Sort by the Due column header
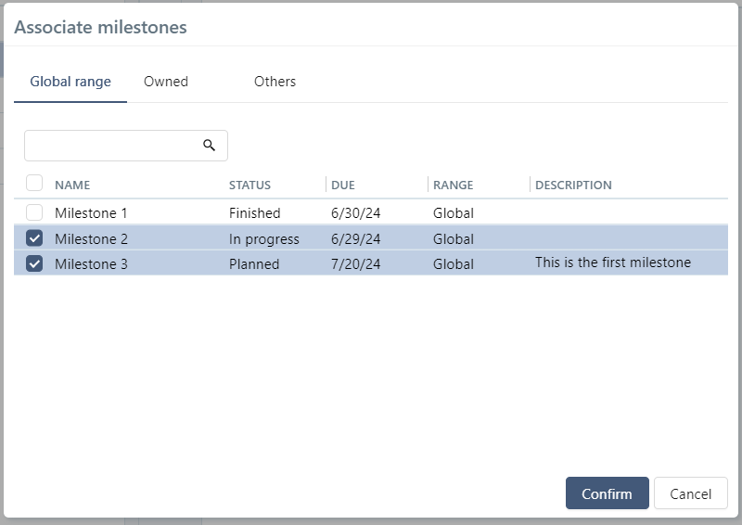Image resolution: width=742 pixels, height=525 pixels. (343, 185)
